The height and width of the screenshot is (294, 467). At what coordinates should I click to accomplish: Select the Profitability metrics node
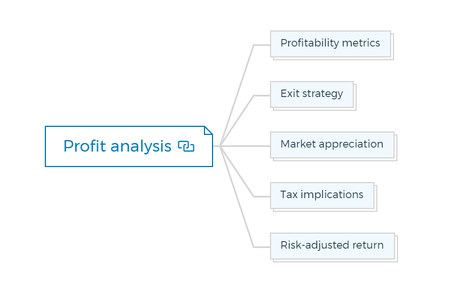point(330,44)
